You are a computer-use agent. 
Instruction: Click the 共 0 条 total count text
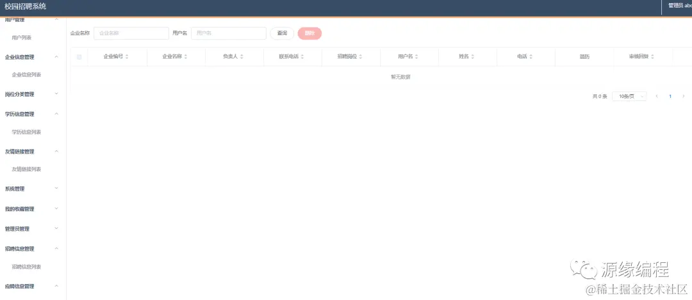click(600, 96)
